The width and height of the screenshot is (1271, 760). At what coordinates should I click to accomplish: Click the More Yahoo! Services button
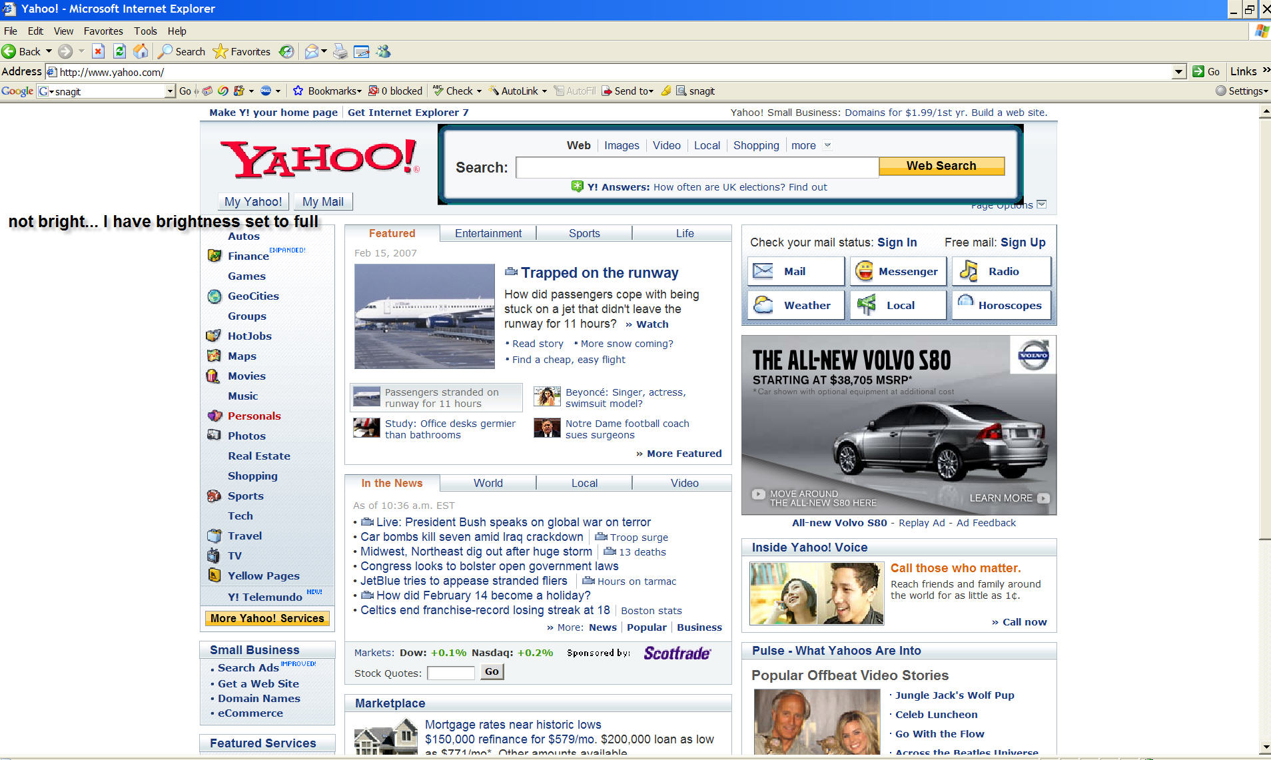[267, 618]
